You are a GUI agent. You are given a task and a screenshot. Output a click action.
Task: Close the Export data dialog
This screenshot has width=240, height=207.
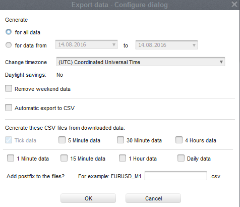(x=234, y=4)
